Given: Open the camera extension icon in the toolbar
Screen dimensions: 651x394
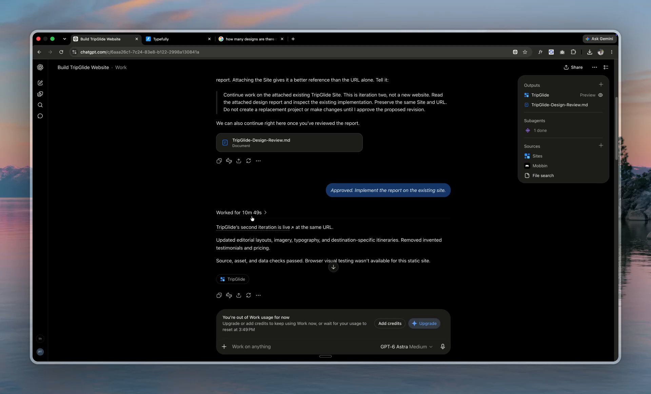Looking at the screenshot, I should (562, 52).
